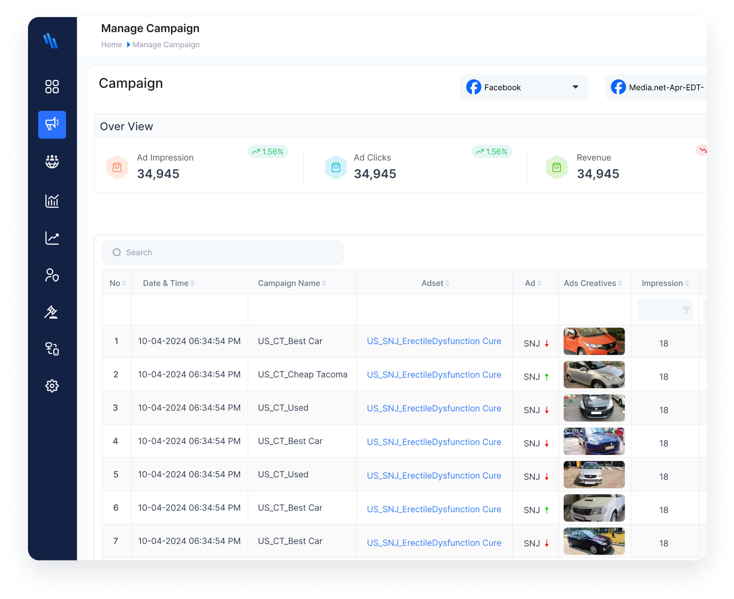Image resolution: width=734 pixels, height=599 pixels.
Task: Click the date cell in row 4
Action: click(189, 441)
